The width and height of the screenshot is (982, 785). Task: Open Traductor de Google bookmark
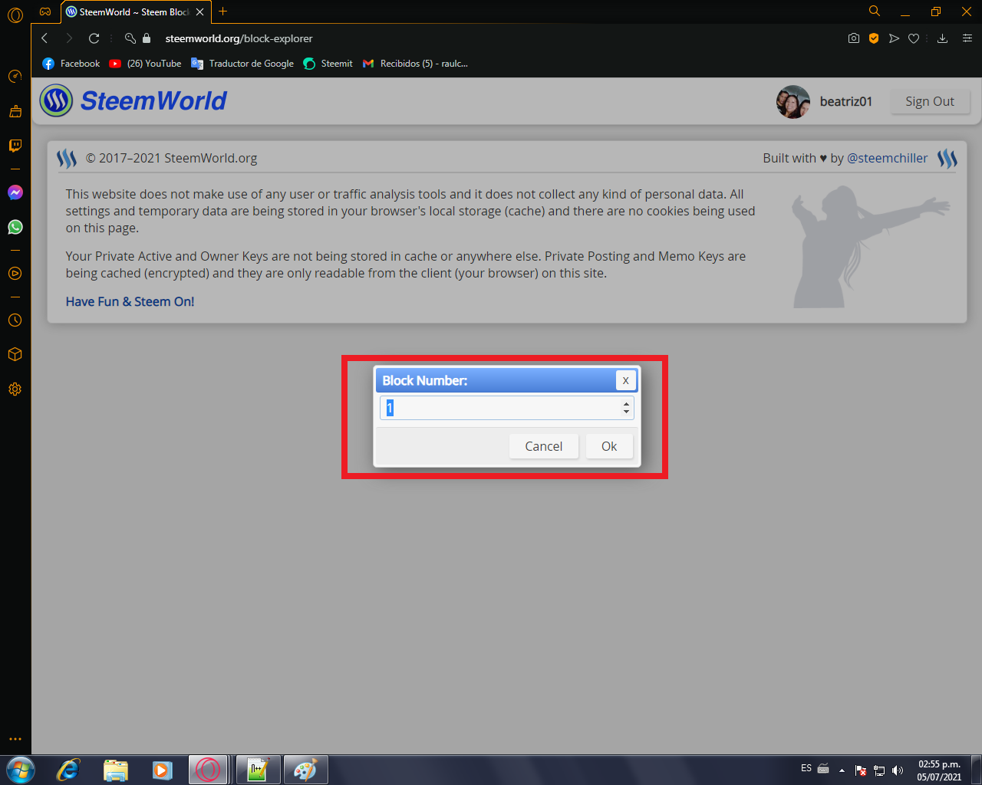click(242, 64)
